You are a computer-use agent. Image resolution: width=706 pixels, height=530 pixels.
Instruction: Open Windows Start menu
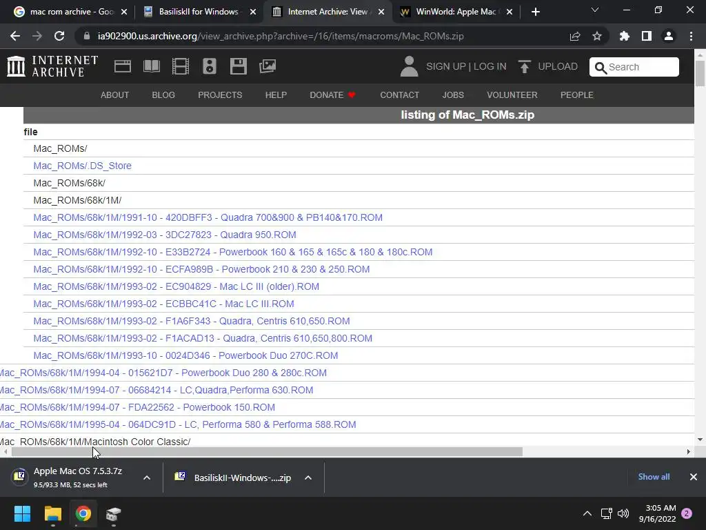(x=22, y=513)
